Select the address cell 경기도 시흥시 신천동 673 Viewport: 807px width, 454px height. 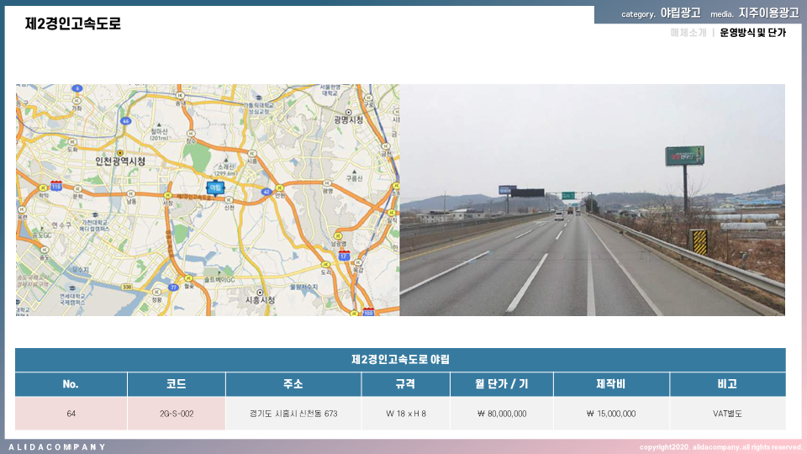293,414
